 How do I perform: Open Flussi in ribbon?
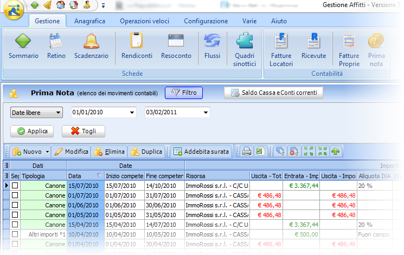[212, 47]
